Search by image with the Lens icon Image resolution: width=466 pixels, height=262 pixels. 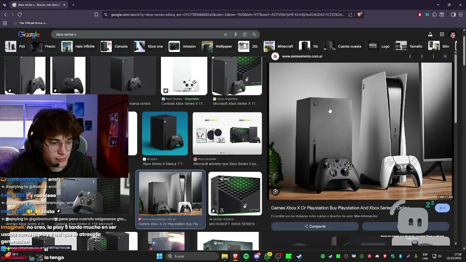click(x=245, y=34)
